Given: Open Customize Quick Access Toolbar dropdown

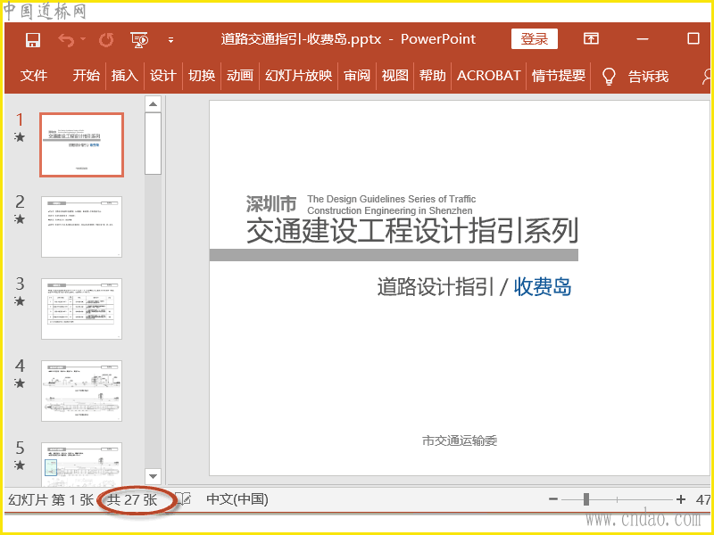Looking at the screenshot, I should tap(170, 40).
